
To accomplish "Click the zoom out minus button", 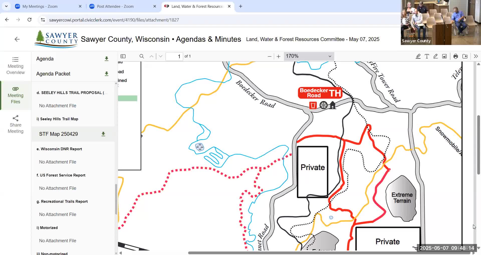I will [x=270, y=56].
